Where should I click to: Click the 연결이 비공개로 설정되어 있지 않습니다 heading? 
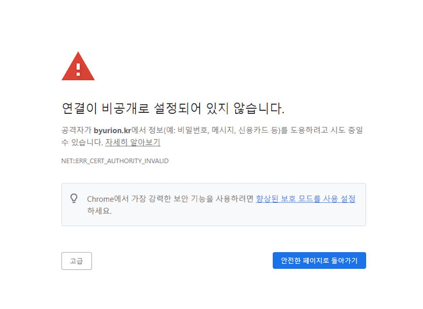[173, 109]
